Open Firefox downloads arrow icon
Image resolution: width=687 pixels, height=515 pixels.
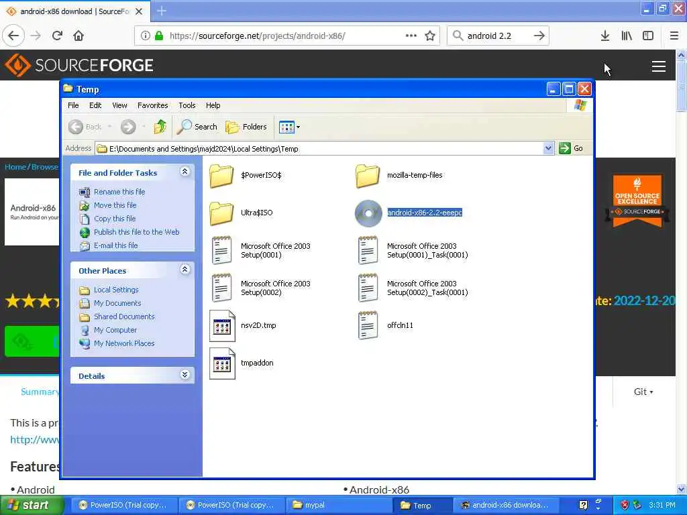tap(605, 36)
